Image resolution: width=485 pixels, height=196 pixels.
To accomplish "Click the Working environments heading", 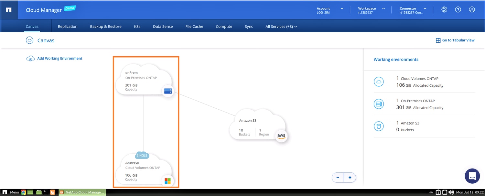I will [x=396, y=60].
